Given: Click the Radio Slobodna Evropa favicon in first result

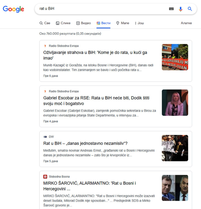Looking at the screenshot, I should click(45, 46).
